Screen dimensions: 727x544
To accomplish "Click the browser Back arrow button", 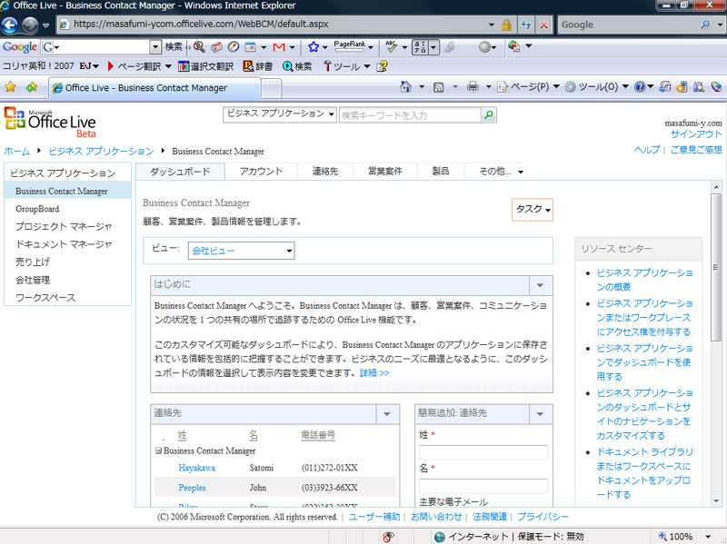I will click(x=10, y=25).
